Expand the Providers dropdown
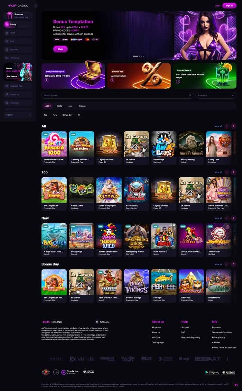The image size is (242, 391). (216, 95)
